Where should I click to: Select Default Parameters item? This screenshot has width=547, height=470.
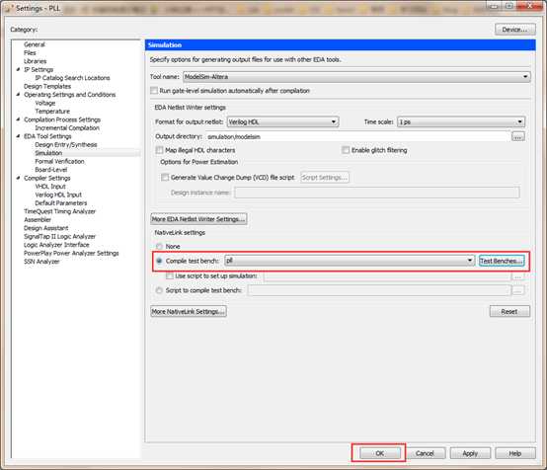coord(61,203)
